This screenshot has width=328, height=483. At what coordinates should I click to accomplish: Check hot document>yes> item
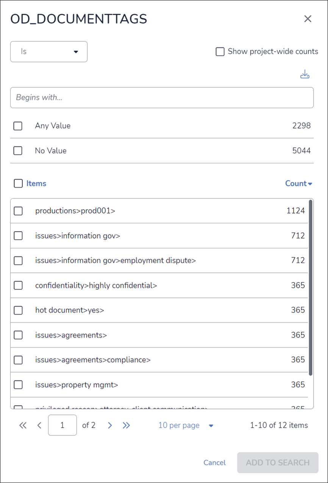click(x=18, y=310)
